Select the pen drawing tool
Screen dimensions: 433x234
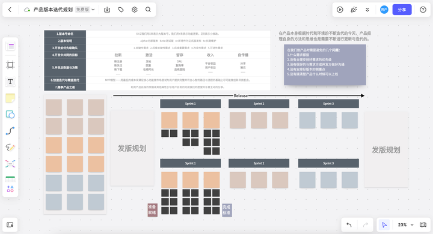tap(10, 148)
